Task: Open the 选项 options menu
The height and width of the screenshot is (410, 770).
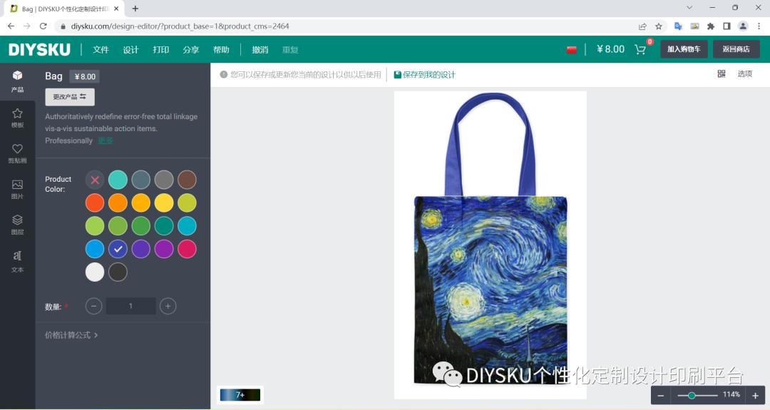Action: (x=744, y=73)
